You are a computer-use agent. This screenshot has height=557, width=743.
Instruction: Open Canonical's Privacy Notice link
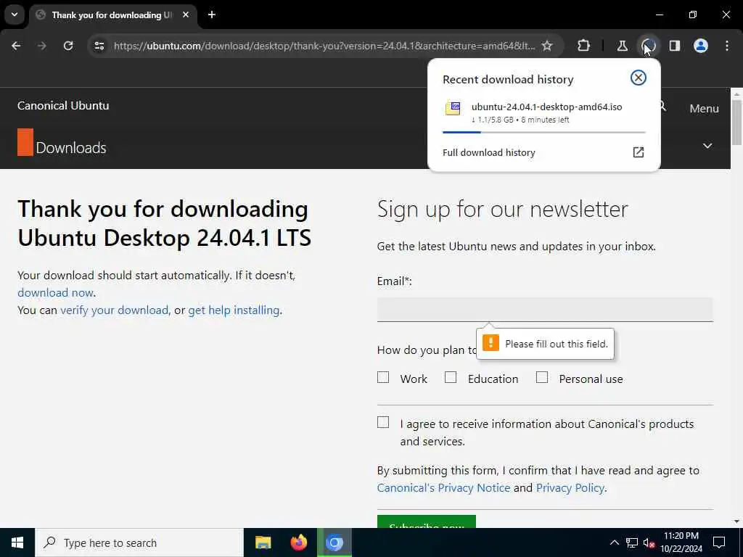tap(443, 488)
